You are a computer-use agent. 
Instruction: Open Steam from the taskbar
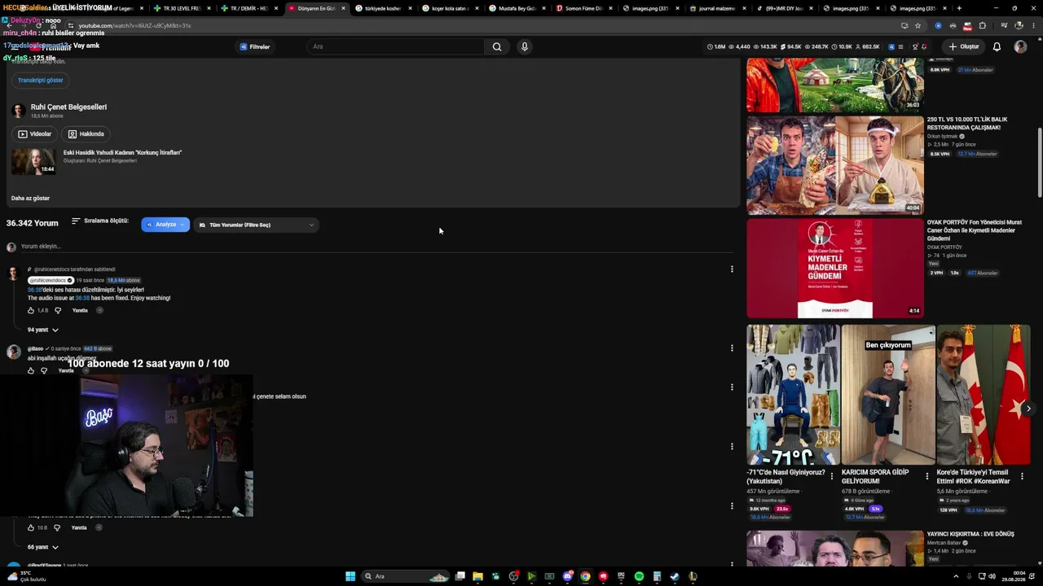pyautogui.click(x=675, y=576)
